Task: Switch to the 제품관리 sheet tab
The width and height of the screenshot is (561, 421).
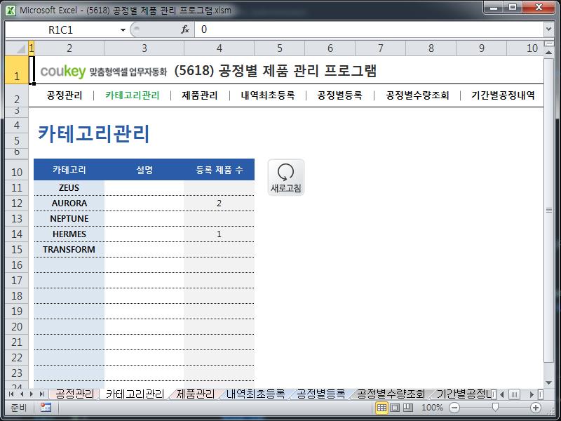Action: click(x=196, y=394)
